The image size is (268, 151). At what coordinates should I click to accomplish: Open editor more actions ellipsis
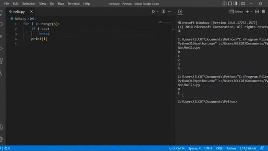[x=170, y=12]
